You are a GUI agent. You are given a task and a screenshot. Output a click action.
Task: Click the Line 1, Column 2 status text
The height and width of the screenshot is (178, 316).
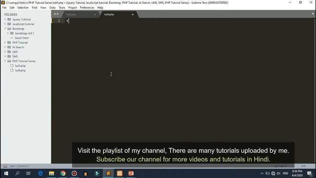coord(19,166)
